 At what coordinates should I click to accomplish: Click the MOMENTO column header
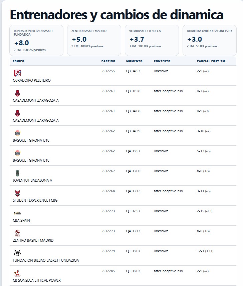coord(134,61)
